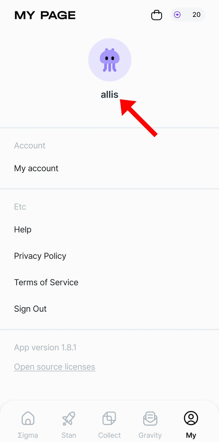This screenshot has width=219, height=442.
Task: Go to Σigma home tab icon
Action: coord(28,418)
